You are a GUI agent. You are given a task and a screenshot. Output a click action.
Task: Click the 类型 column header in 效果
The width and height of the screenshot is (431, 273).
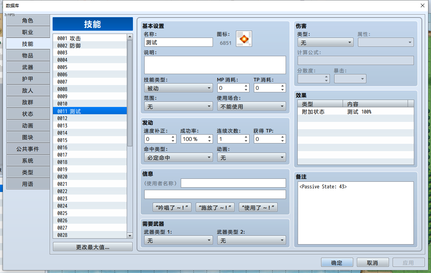coord(320,104)
